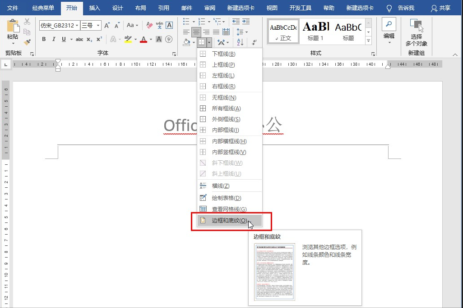Open the 视图 tab
463x308 pixels.
[x=272, y=8]
